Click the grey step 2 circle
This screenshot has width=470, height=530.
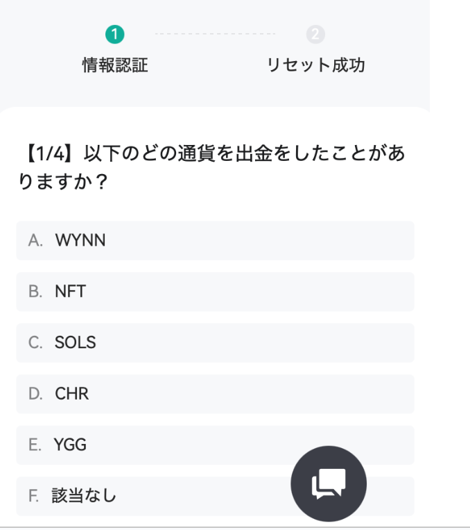(x=315, y=35)
